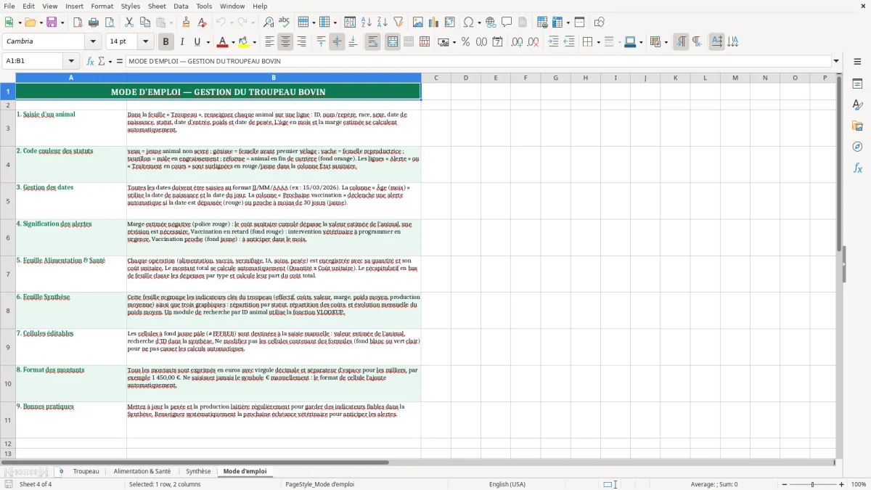Apply yellow background color swatch button
The height and width of the screenshot is (490, 871).
tap(244, 42)
